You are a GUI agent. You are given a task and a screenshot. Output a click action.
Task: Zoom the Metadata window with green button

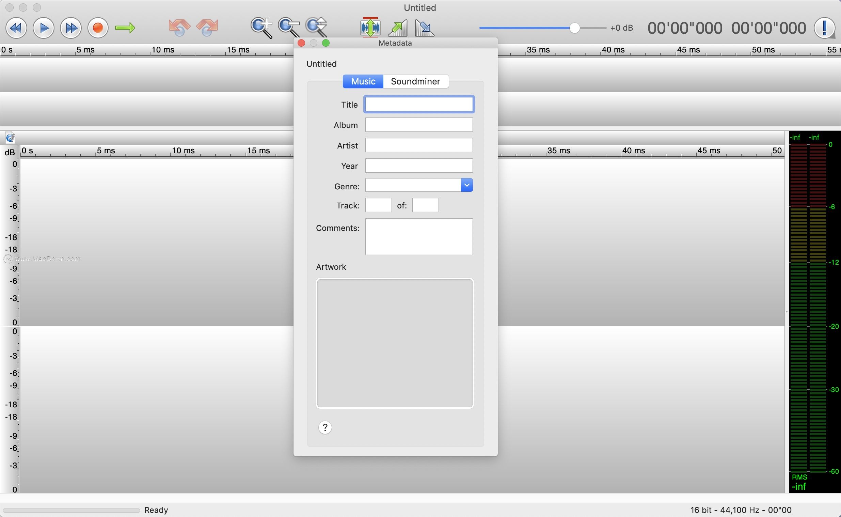326,43
